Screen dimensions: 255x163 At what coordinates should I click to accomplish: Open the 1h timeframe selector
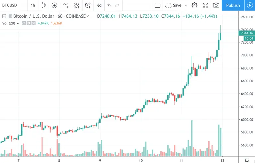pyautogui.click(x=33, y=5)
